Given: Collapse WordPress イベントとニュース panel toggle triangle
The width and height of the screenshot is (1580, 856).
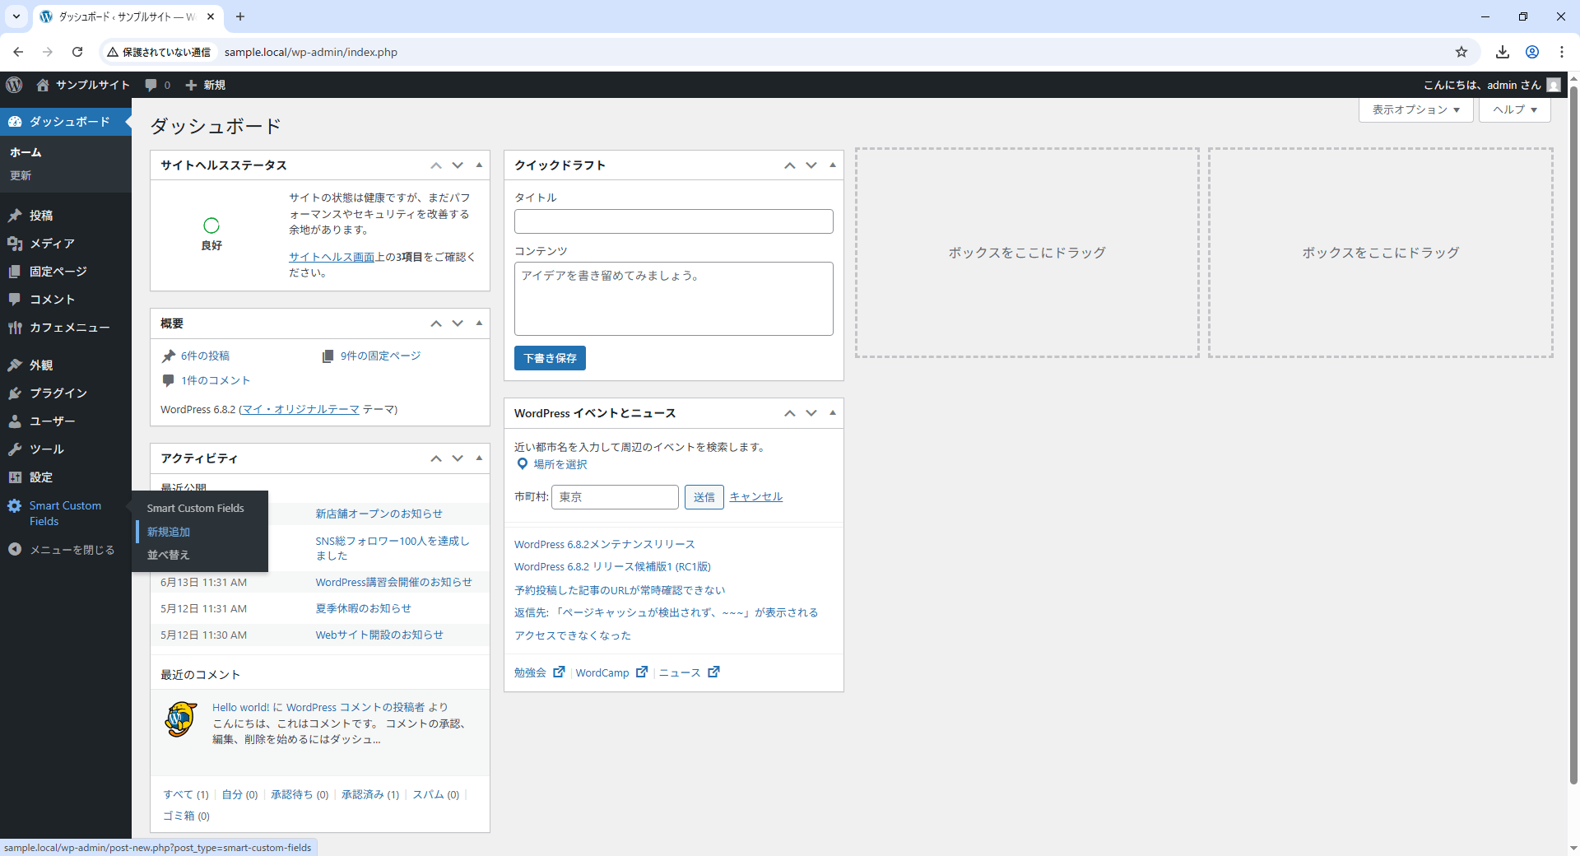Looking at the screenshot, I should point(833,413).
